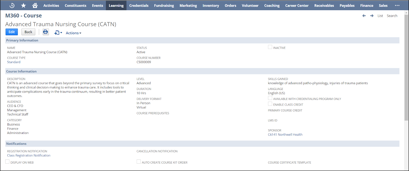
Task: Open the Credentials menu
Action: 139,5
